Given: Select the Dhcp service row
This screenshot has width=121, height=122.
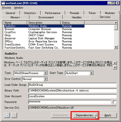Looking at the screenshot, I should coord(44,35).
